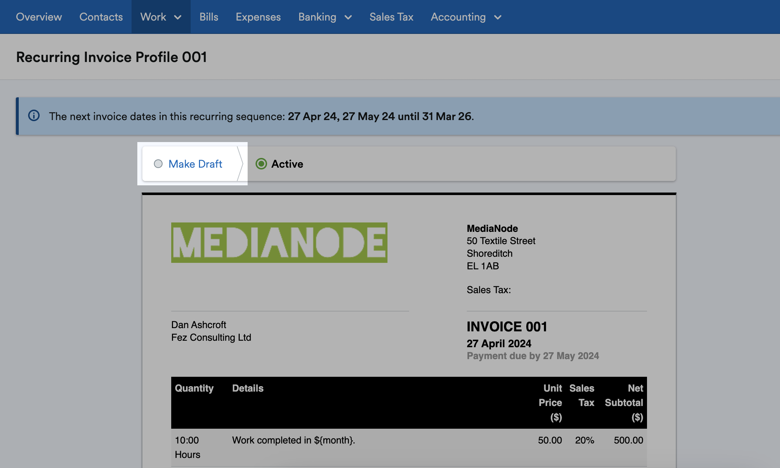The width and height of the screenshot is (780, 468).
Task: Expand the Work menu chevron
Action: click(178, 17)
